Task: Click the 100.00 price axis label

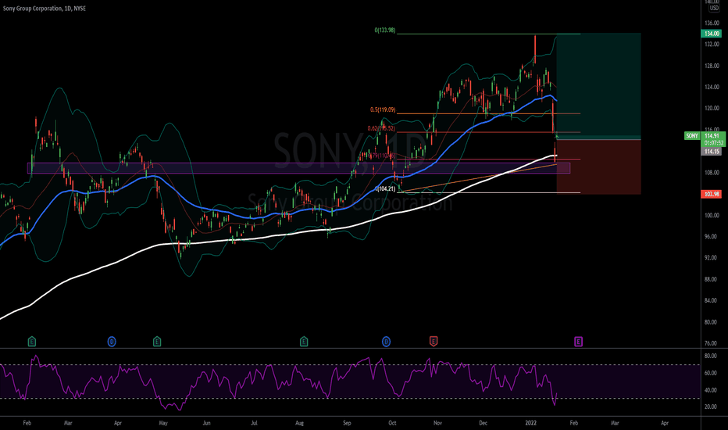Action: pos(712,215)
